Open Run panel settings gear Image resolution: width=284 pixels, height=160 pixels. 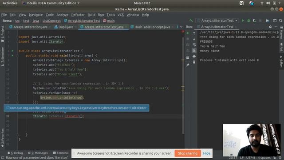(270, 27)
